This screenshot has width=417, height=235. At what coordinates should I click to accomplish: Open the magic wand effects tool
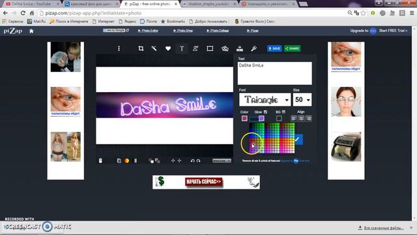coord(154,48)
